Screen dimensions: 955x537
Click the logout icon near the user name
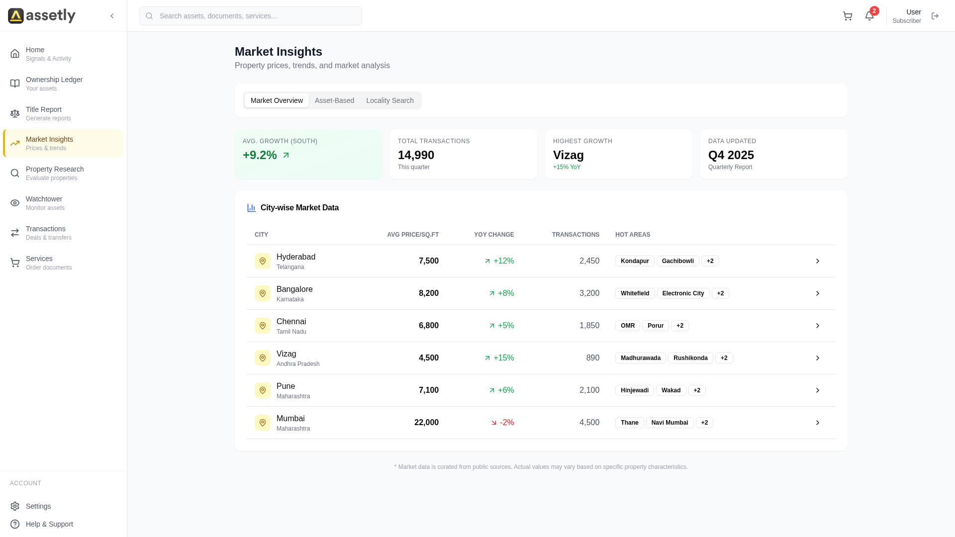pos(935,16)
